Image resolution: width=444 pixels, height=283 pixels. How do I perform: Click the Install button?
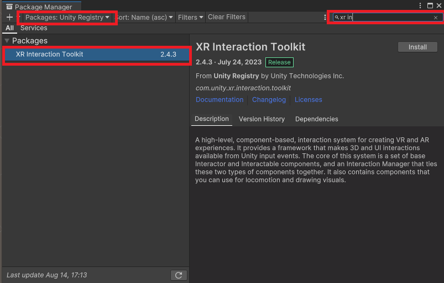(x=417, y=47)
